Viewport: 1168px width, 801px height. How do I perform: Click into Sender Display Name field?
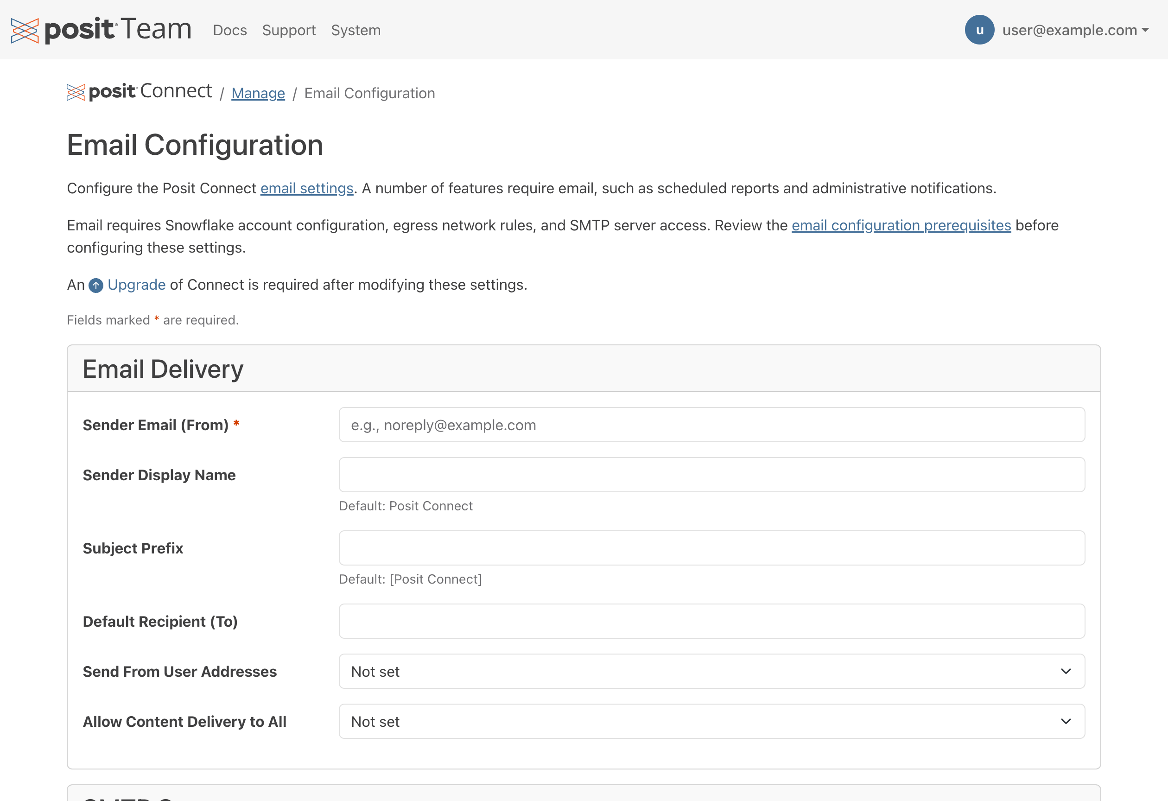click(x=711, y=475)
